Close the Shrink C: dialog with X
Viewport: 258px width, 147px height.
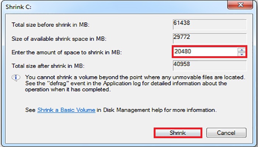click(240, 5)
